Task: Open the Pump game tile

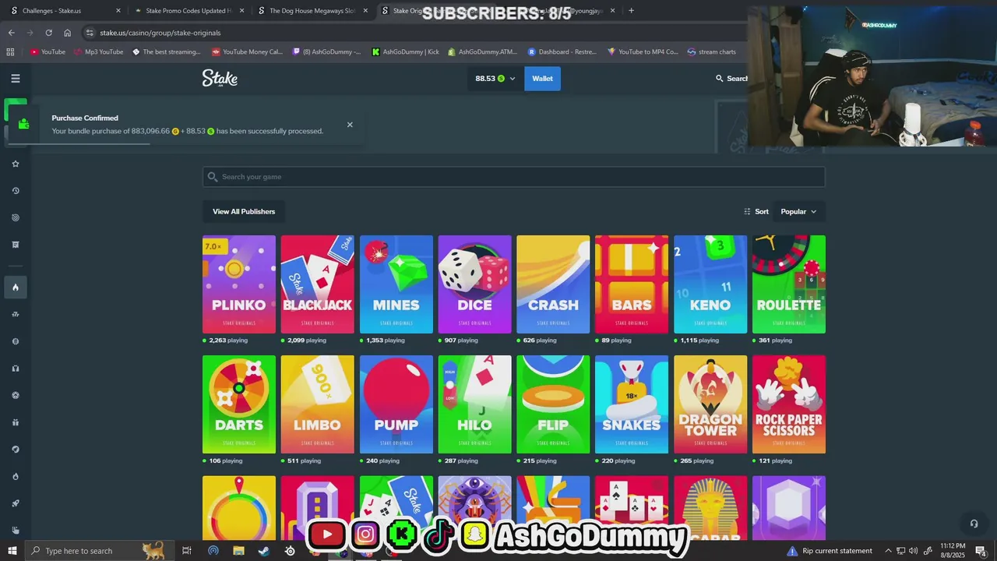Action: [396, 404]
